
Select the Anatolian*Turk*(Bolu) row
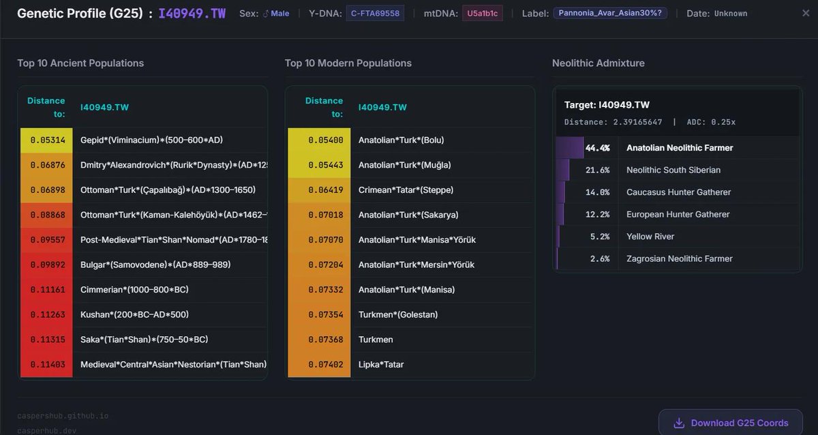410,140
